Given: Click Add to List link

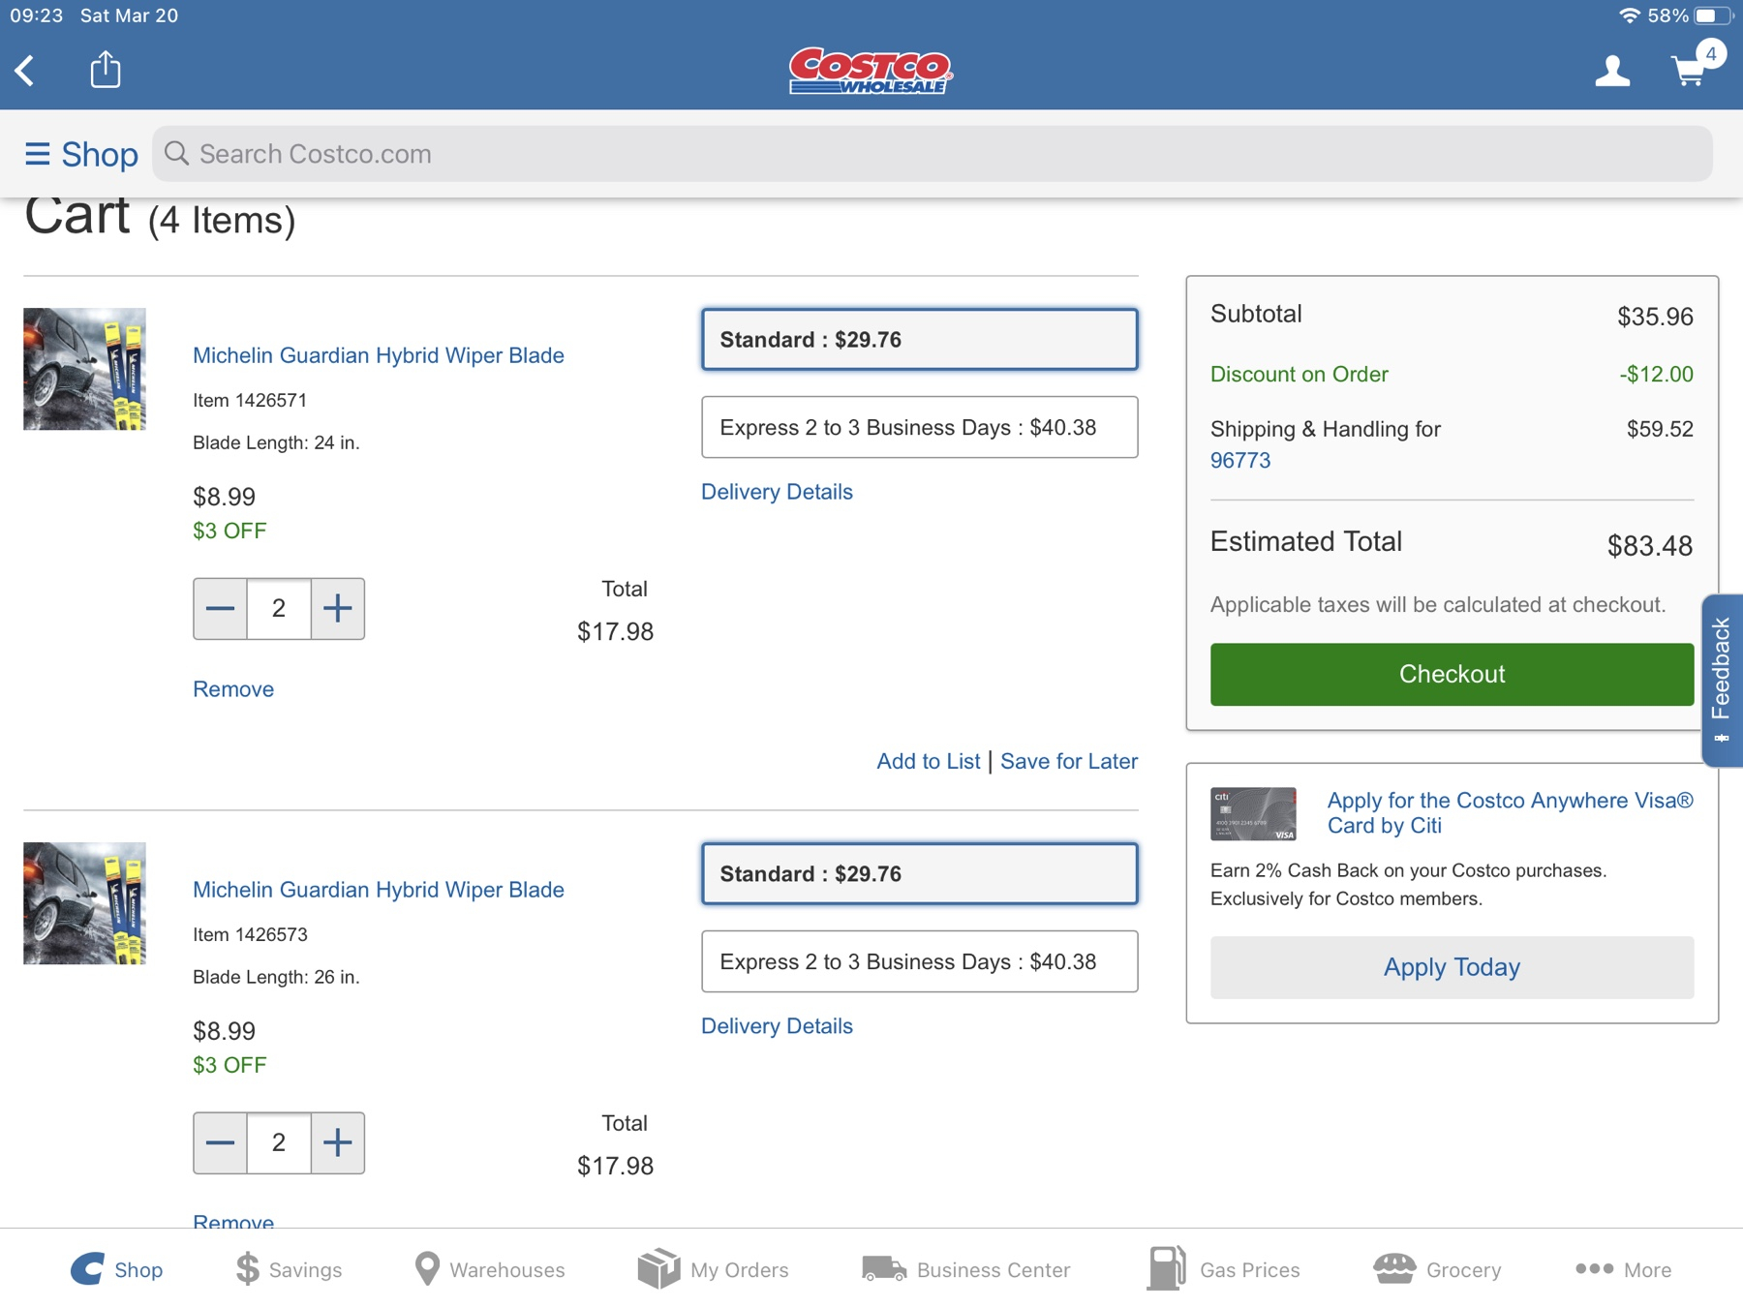Looking at the screenshot, I should click(x=928, y=762).
